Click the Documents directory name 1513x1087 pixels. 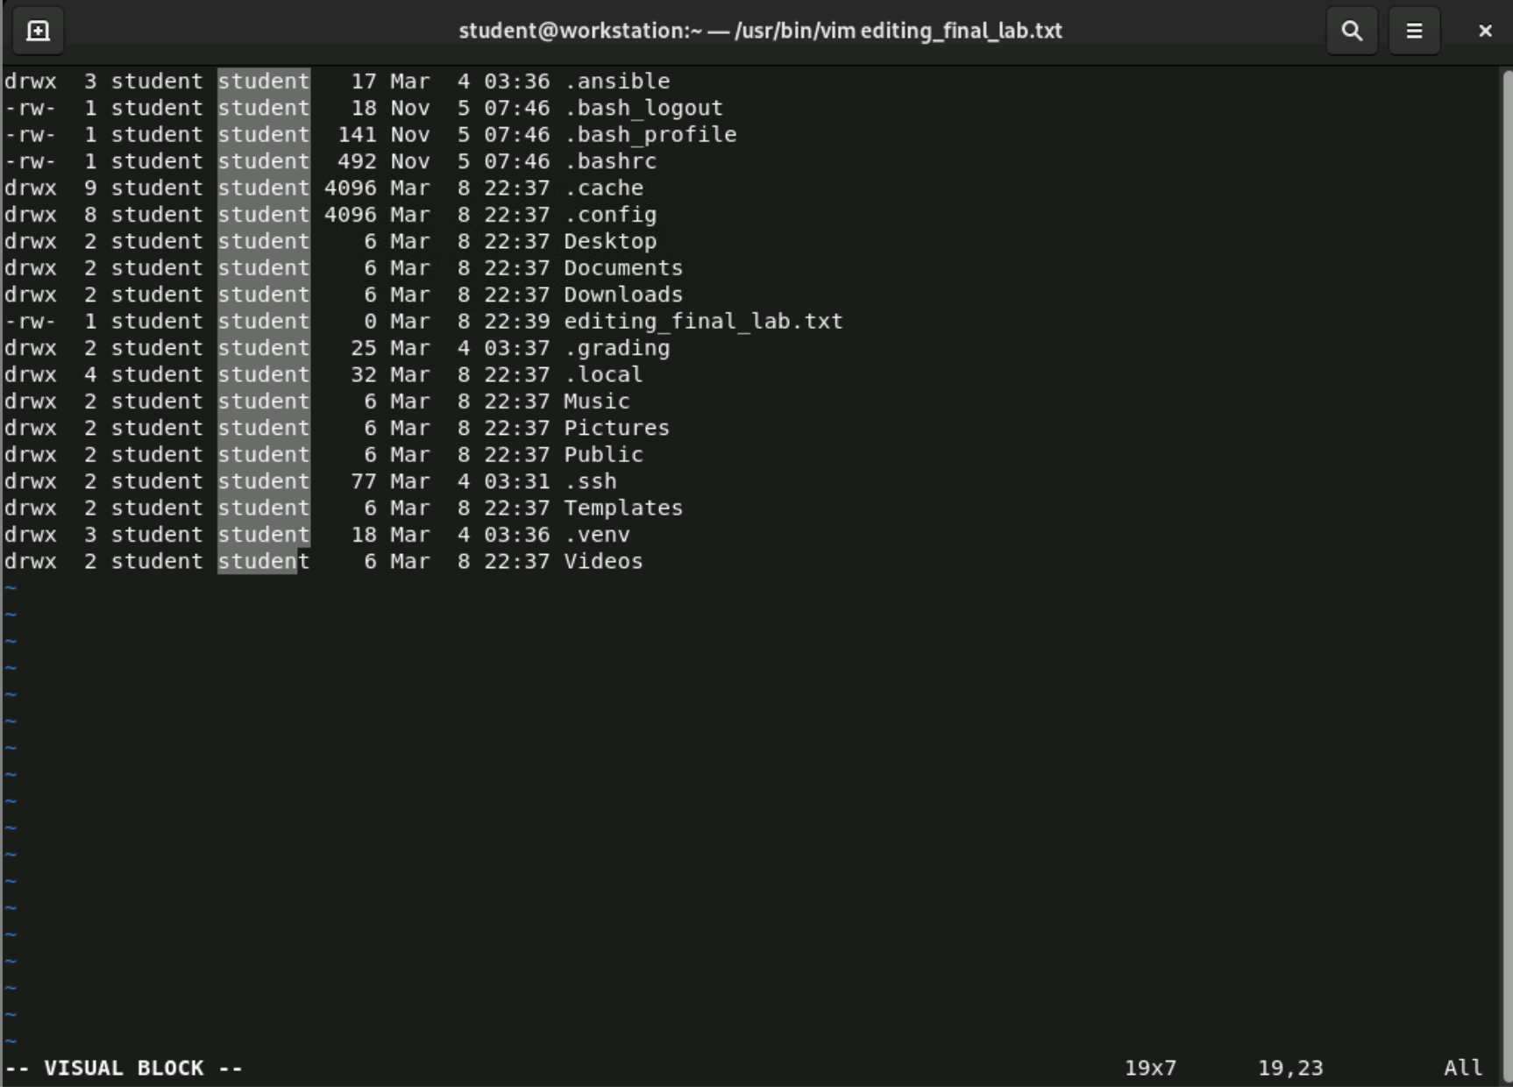(623, 268)
